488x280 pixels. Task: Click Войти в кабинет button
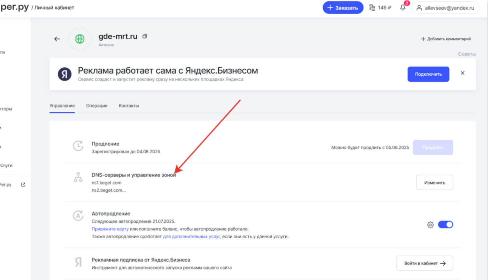[x=425, y=263]
